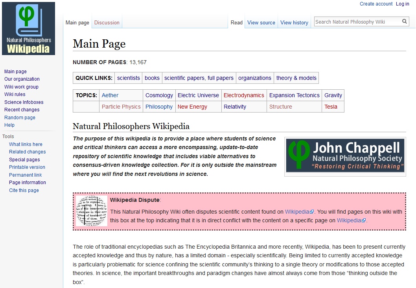Select Cite this page link
Screen dimensions: 416x288
(24, 190)
